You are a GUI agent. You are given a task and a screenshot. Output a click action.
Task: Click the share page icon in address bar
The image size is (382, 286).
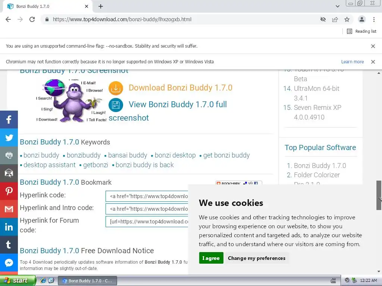(335, 19)
